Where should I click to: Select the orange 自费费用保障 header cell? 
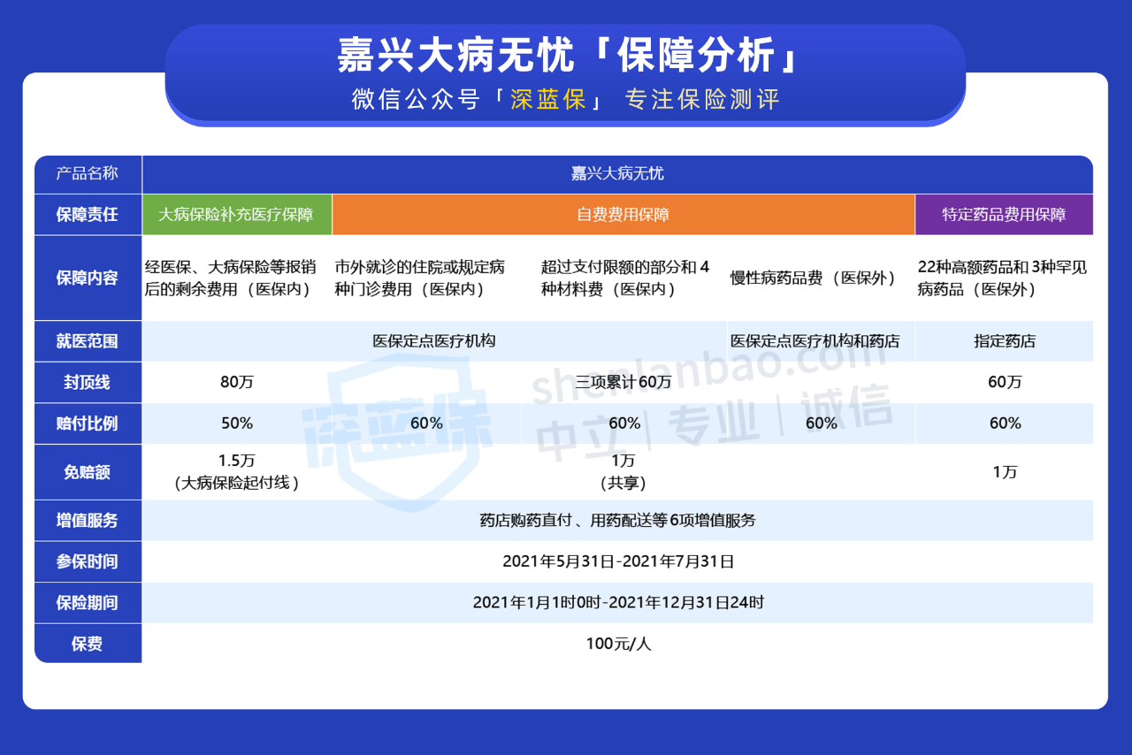[623, 215]
